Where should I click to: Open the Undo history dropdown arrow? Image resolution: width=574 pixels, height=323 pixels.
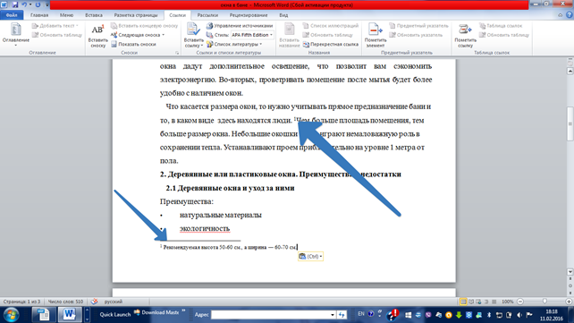(x=30, y=4)
